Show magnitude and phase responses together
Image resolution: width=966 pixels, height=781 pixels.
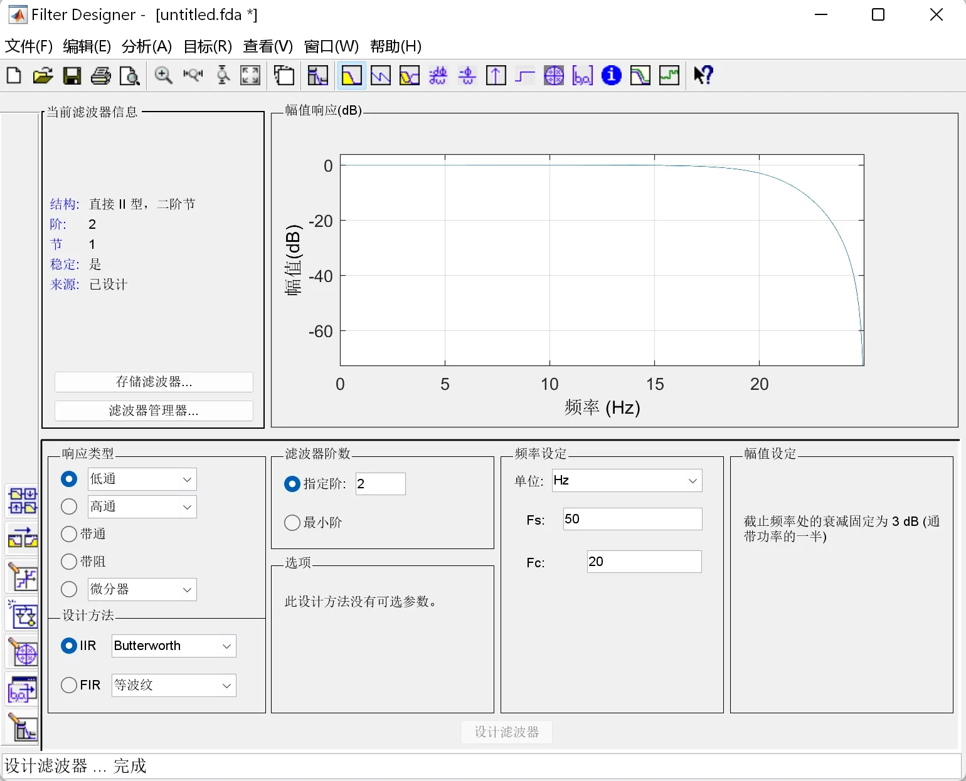(x=410, y=76)
